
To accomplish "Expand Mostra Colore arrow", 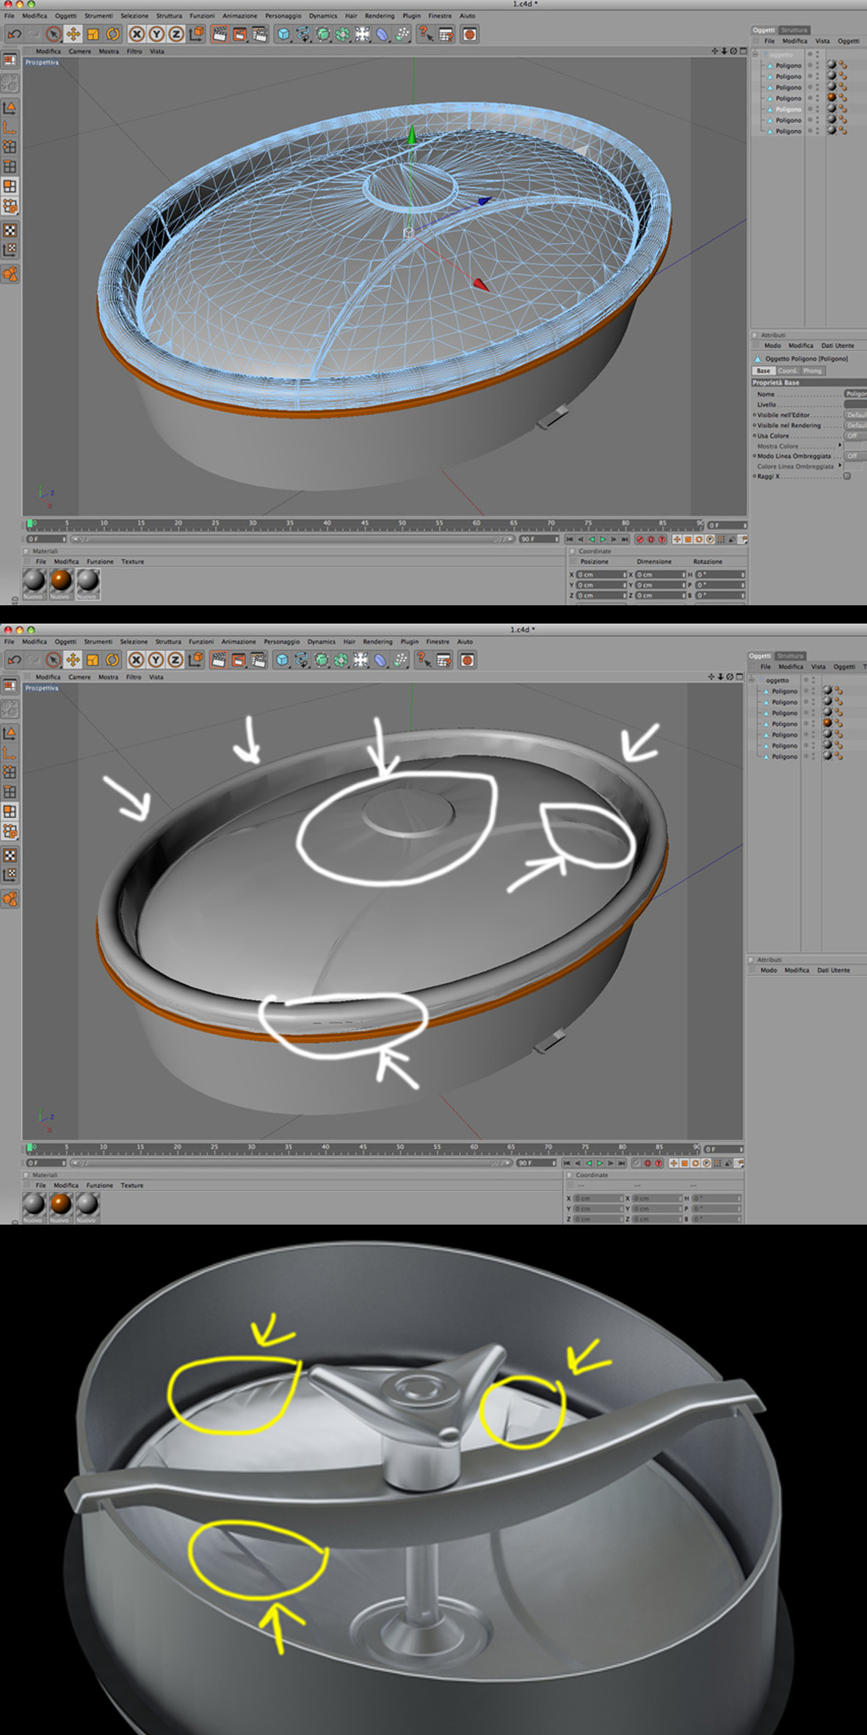I will (x=840, y=445).
